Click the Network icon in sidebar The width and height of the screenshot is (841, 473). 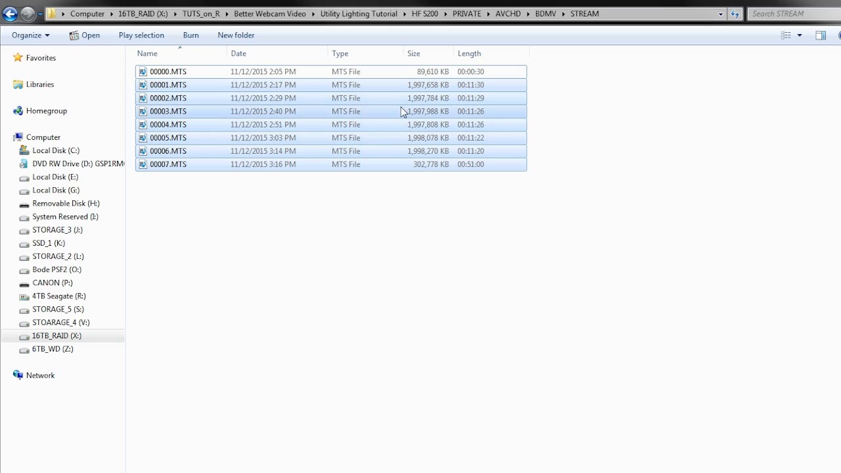point(18,375)
